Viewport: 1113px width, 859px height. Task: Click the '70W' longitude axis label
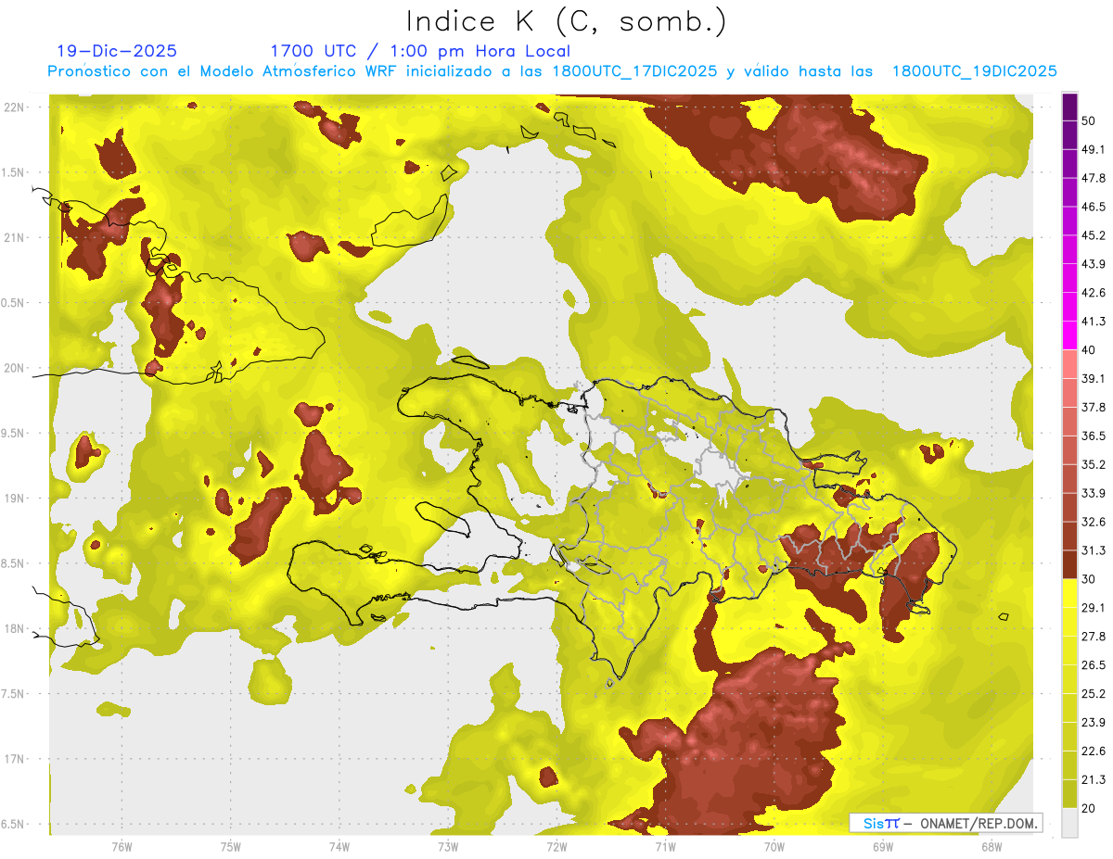point(774,846)
